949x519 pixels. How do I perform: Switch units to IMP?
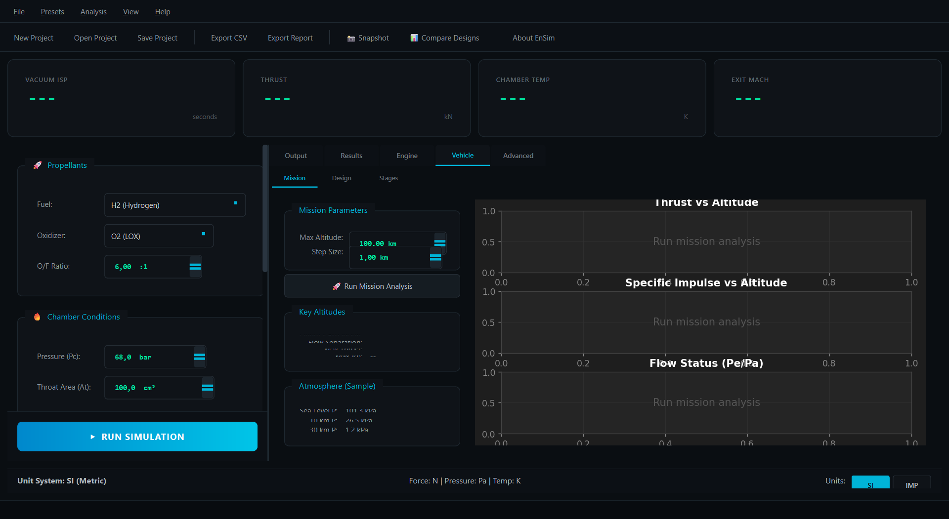click(912, 483)
